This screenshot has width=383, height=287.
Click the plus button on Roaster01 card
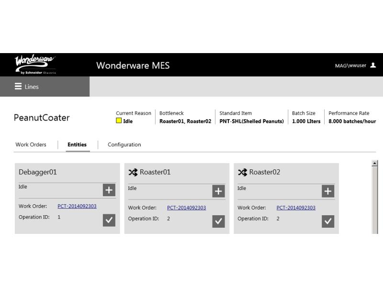218,191
